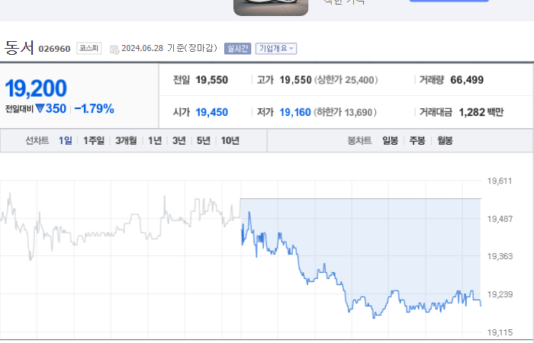Viewport: 534px width, 343px height.
Task: Click the 19,487 axis label
Action: (x=500, y=220)
